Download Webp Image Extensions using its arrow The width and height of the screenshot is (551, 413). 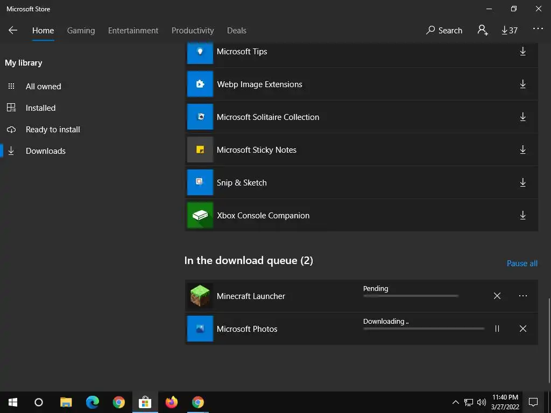(x=523, y=84)
